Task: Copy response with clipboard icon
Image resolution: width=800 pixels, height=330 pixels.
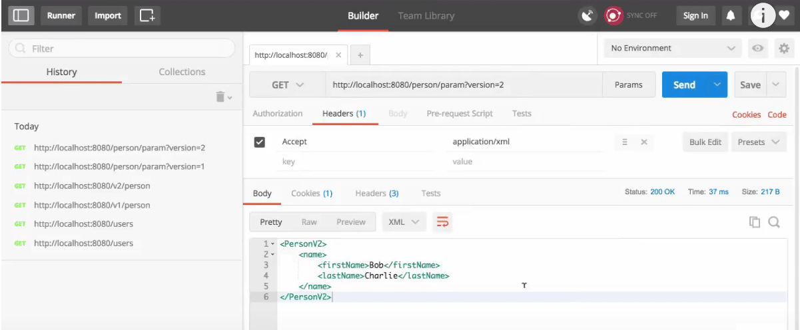Action: tap(754, 222)
